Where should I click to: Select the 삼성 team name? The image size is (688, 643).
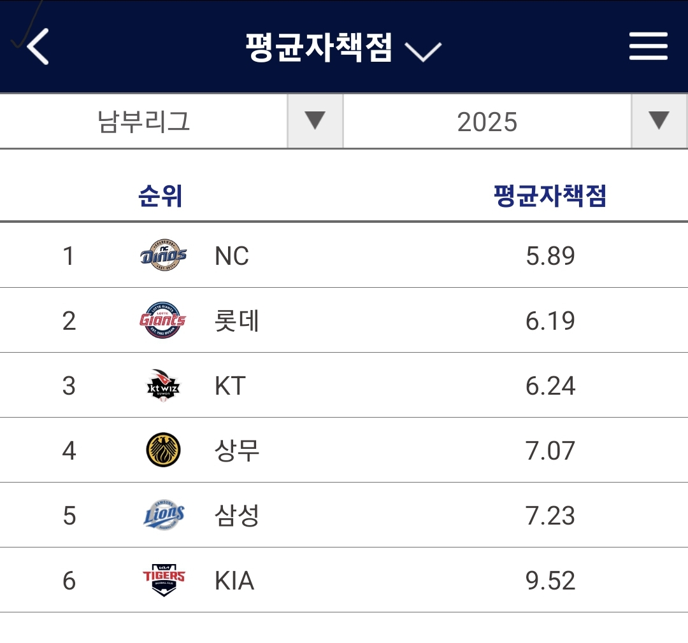point(237,516)
